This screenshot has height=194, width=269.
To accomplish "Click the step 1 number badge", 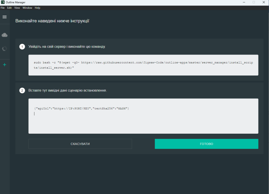I will point(22,47).
